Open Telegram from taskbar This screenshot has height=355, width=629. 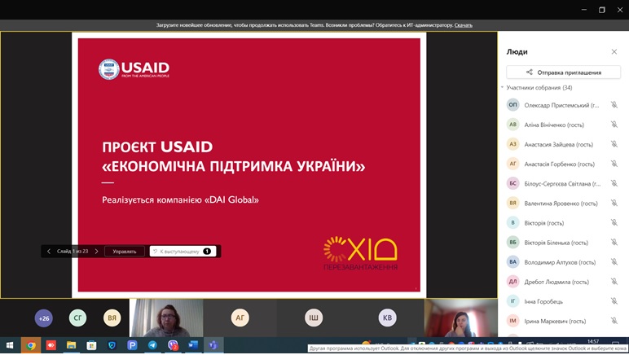coord(152,345)
